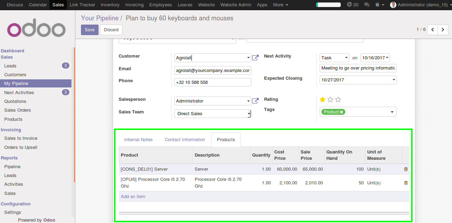Screen dimensions: 452x223
Task: Open the Sales Team dropdown
Action: (213, 114)
